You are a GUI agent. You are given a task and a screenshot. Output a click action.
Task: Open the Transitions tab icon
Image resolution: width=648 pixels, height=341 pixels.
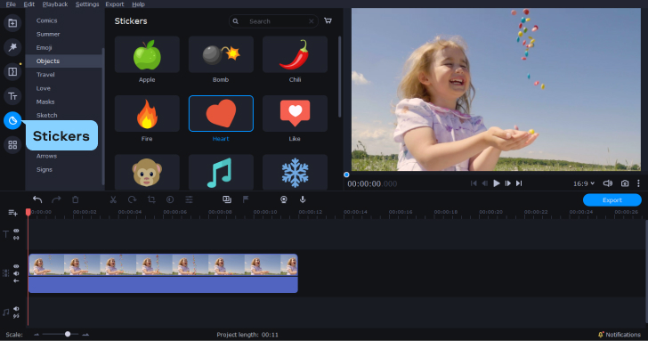pyautogui.click(x=12, y=72)
